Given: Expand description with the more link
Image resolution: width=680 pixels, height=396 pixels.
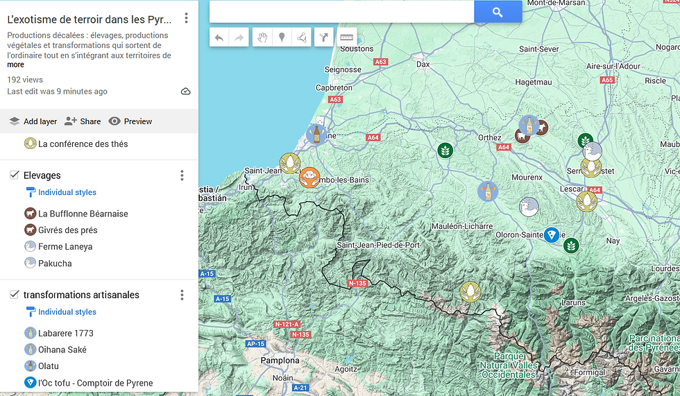Looking at the screenshot, I should pos(15,65).
